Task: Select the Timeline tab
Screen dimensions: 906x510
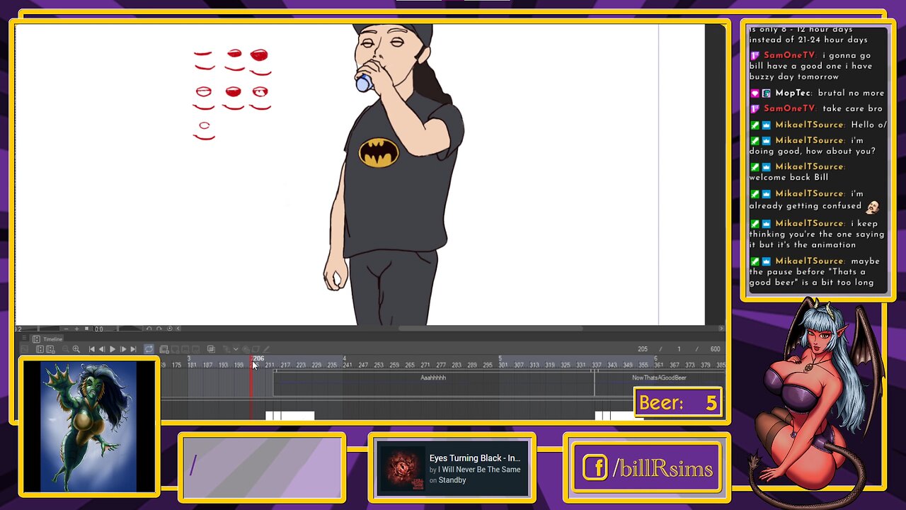Action: click(49, 339)
